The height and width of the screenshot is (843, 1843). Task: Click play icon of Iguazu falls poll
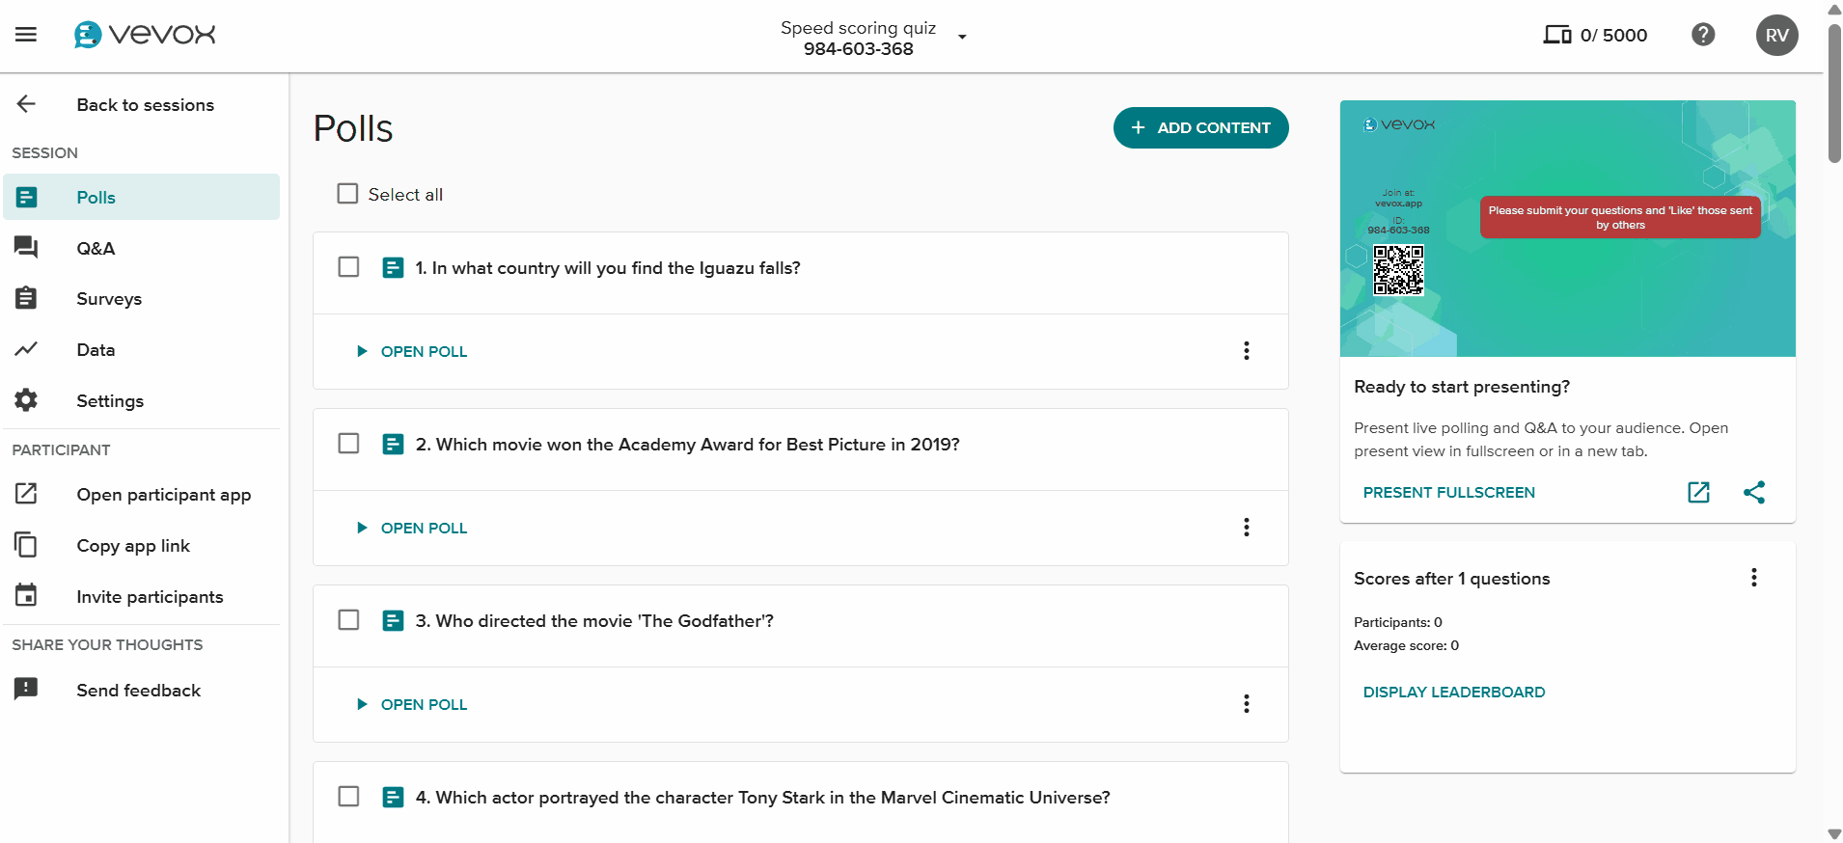(362, 351)
